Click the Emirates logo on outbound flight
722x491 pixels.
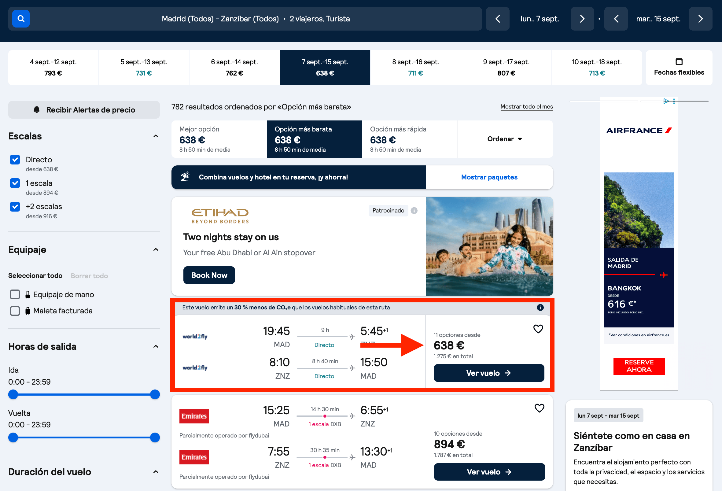pyautogui.click(x=194, y=416)
